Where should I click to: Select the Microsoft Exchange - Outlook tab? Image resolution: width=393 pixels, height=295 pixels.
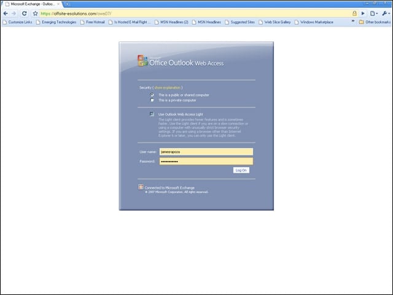[x=31, y=4]
